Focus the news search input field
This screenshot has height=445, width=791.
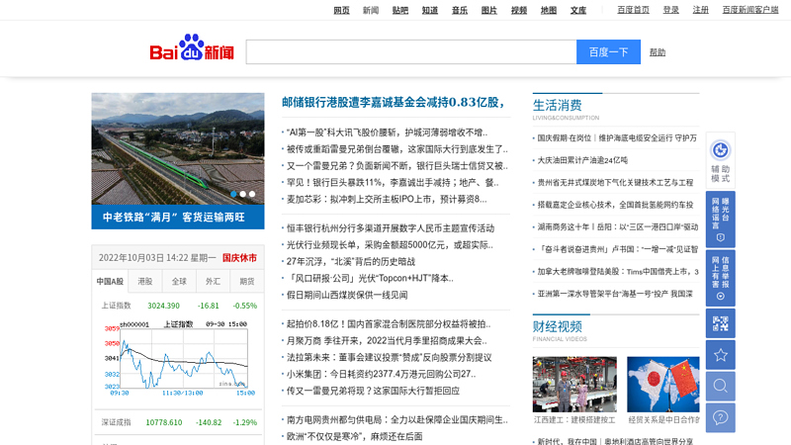point(411,52)
